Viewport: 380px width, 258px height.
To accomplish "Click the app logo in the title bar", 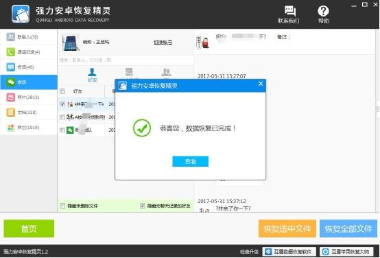I will tap(21, 14).
